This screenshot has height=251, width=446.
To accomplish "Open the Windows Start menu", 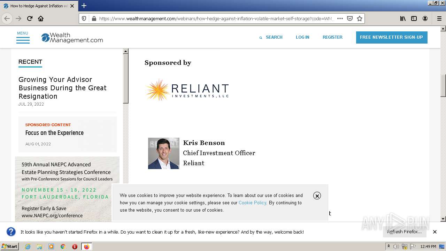I will 9,246.
